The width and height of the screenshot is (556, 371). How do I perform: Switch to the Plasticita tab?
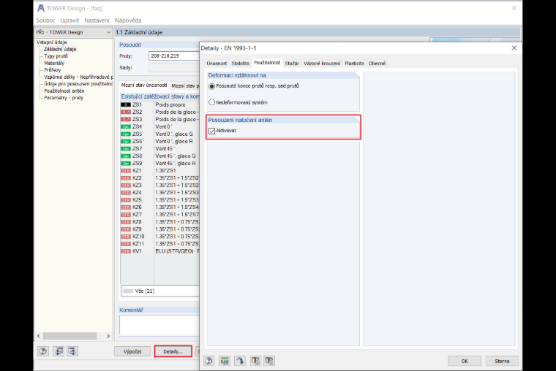point(354,64)
